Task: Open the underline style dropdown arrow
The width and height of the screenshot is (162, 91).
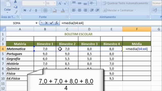Action: tap(40, 10)
